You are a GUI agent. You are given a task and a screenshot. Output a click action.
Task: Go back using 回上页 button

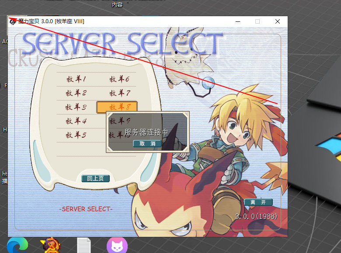(95, 178)
